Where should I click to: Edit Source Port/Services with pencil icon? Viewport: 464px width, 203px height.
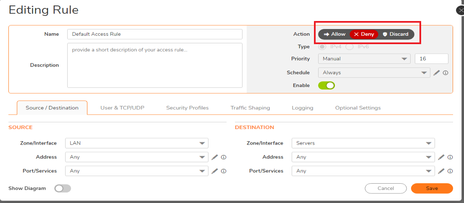click(x=215, y=171)
